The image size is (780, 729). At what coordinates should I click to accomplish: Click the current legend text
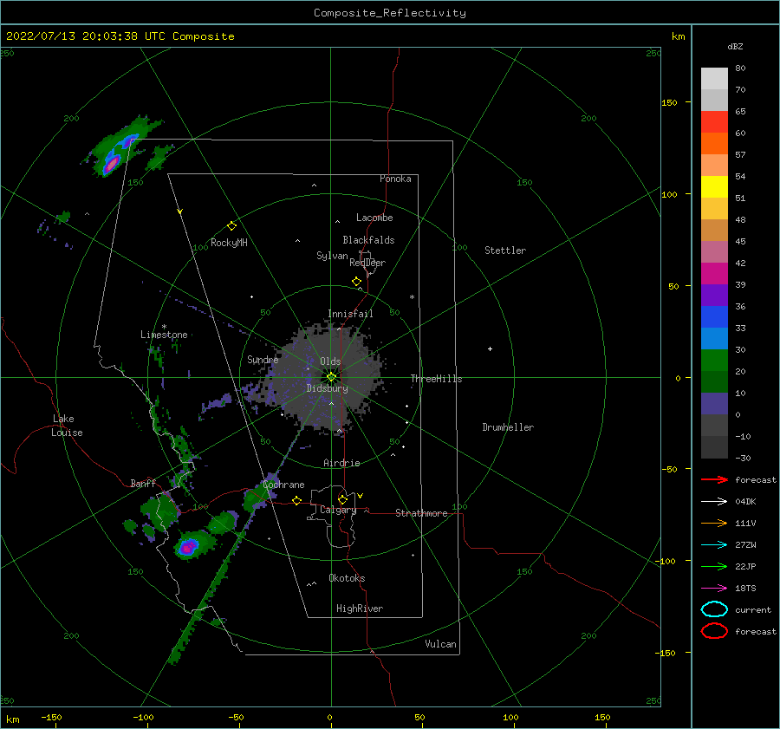[753, 609]
